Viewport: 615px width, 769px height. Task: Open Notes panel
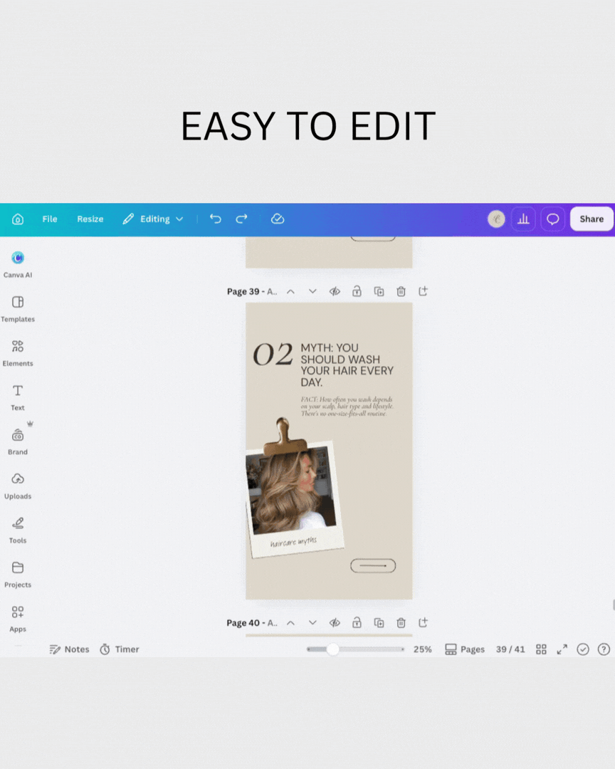(69, 649)
